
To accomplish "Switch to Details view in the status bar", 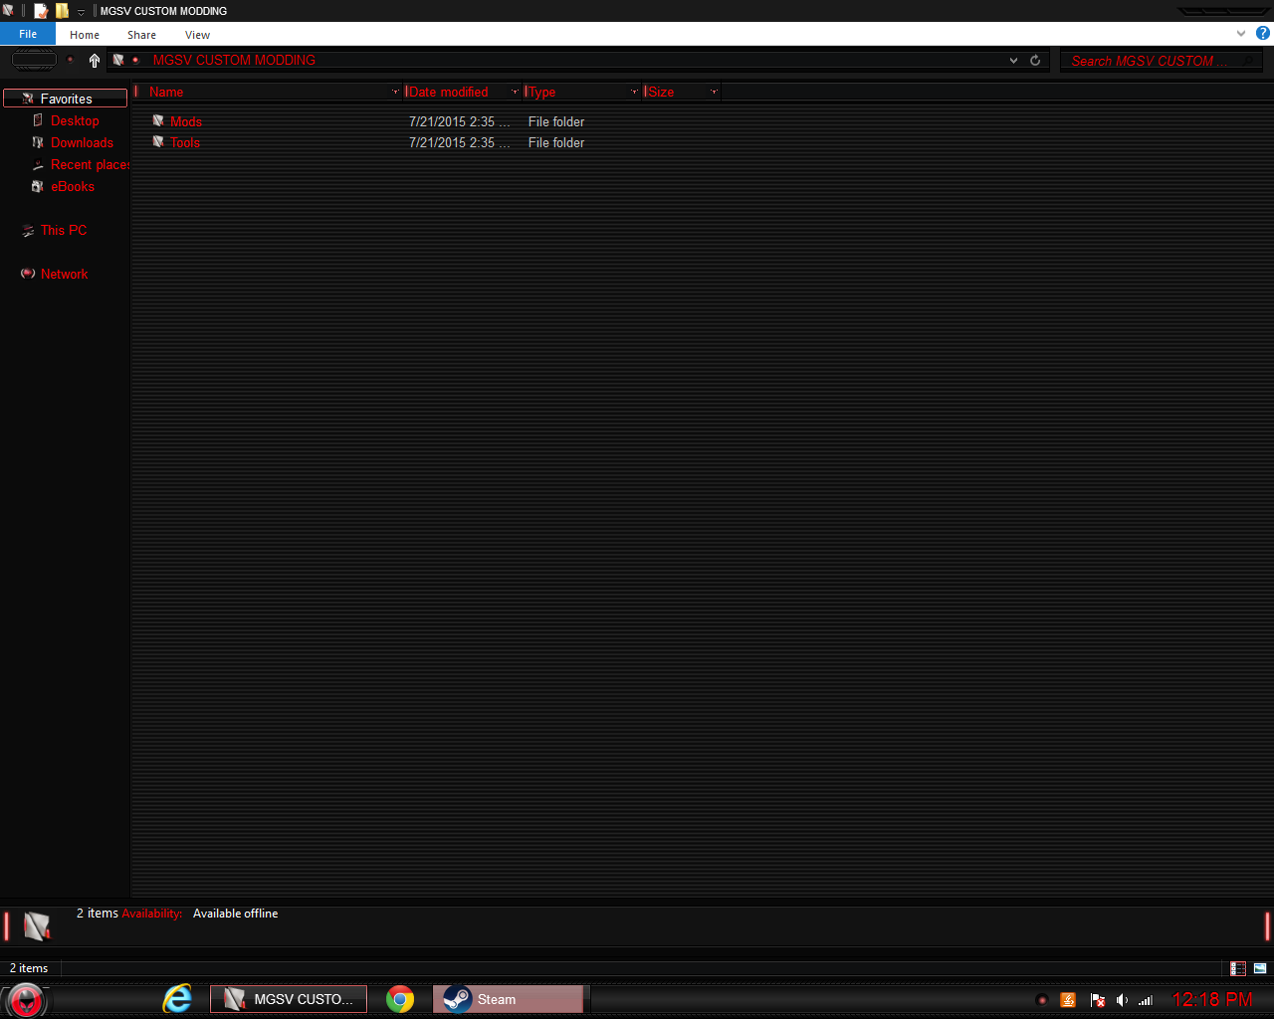I will [x=1238, y=968].
